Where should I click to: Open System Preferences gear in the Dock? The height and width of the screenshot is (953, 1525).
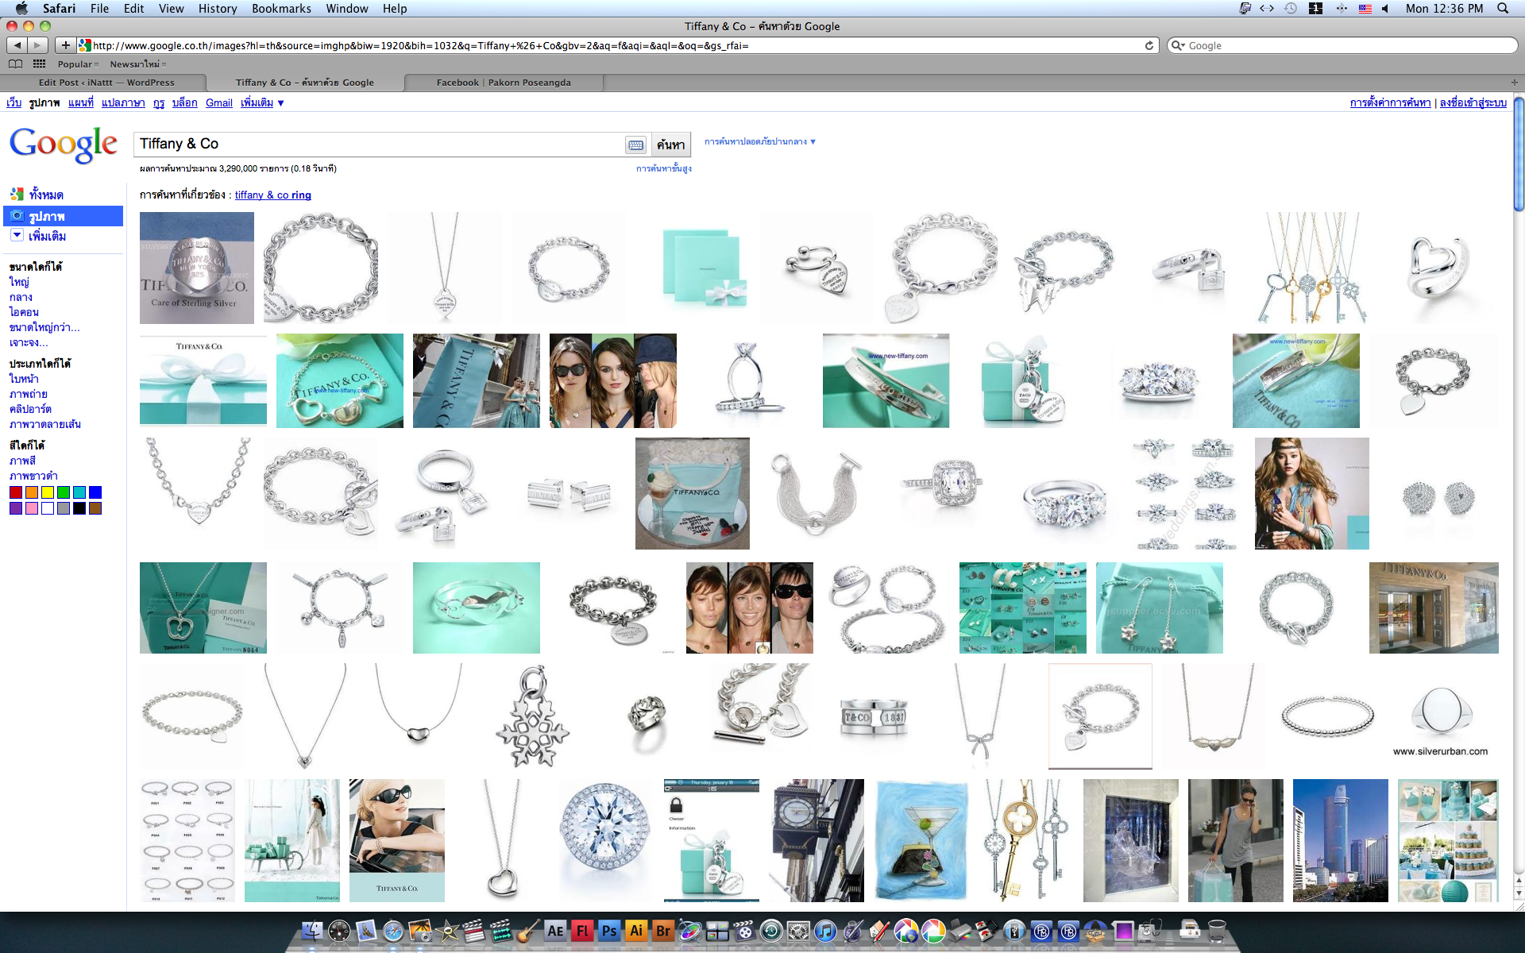[798, 931]
